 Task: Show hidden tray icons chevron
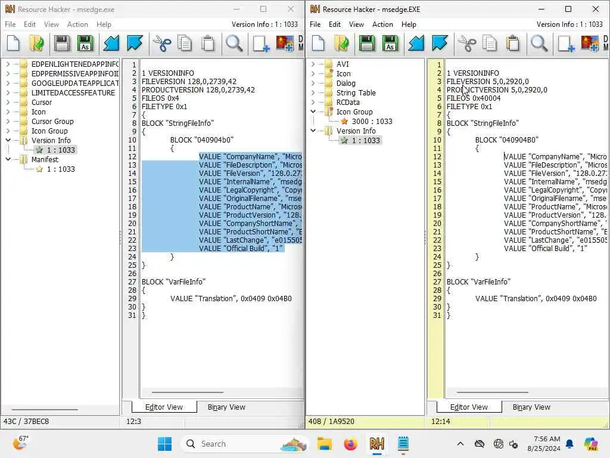pos(460,444)
